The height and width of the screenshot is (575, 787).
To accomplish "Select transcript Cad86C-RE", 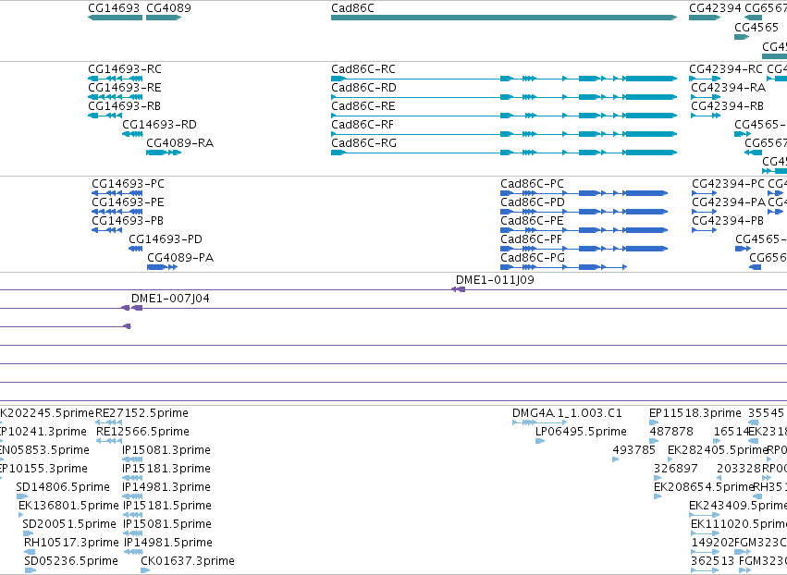I will click(363, 106).
